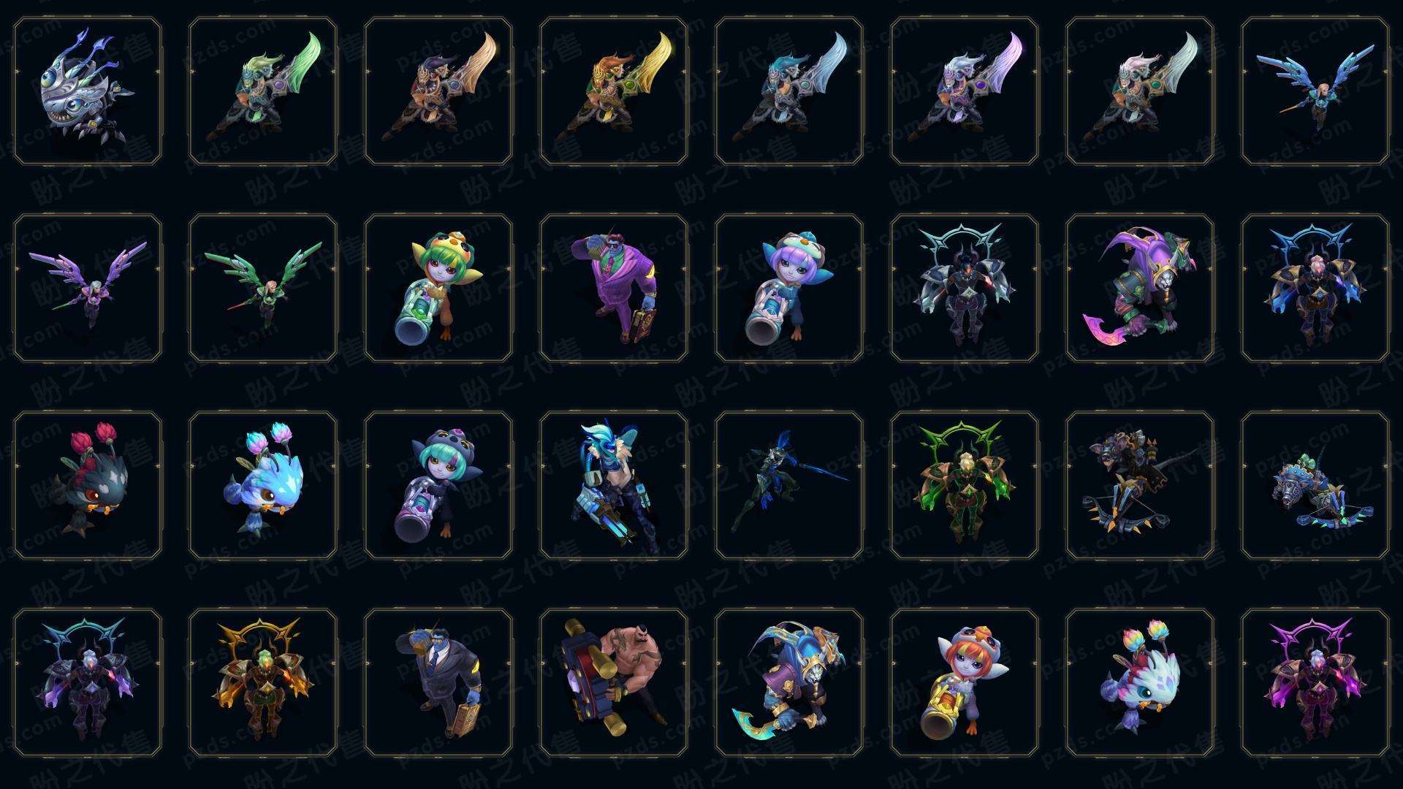
Task: Select the purple-suited zombie businessman skin
Action: [x=614, y=288]
